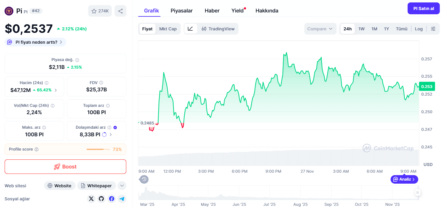Screen dimensions: 441x207
Task: Toggle Log scale on chart
Action: [x=419, y=29]
